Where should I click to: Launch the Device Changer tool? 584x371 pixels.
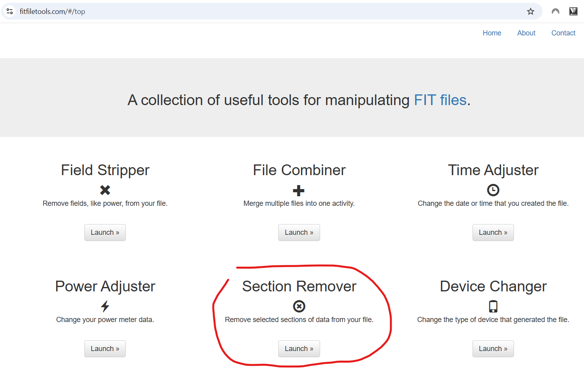tap(493, 349)
